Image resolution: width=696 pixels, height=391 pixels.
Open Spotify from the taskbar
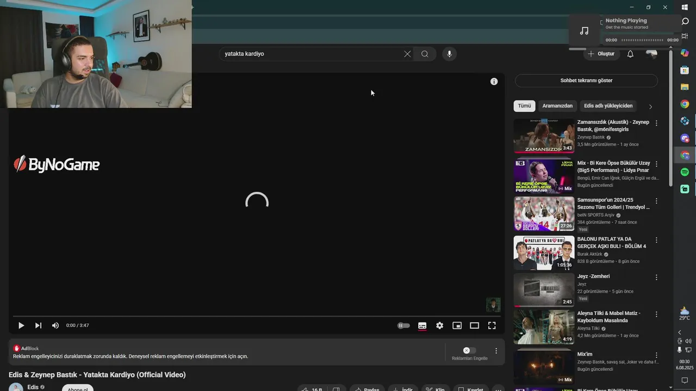(x=685, y=172)
